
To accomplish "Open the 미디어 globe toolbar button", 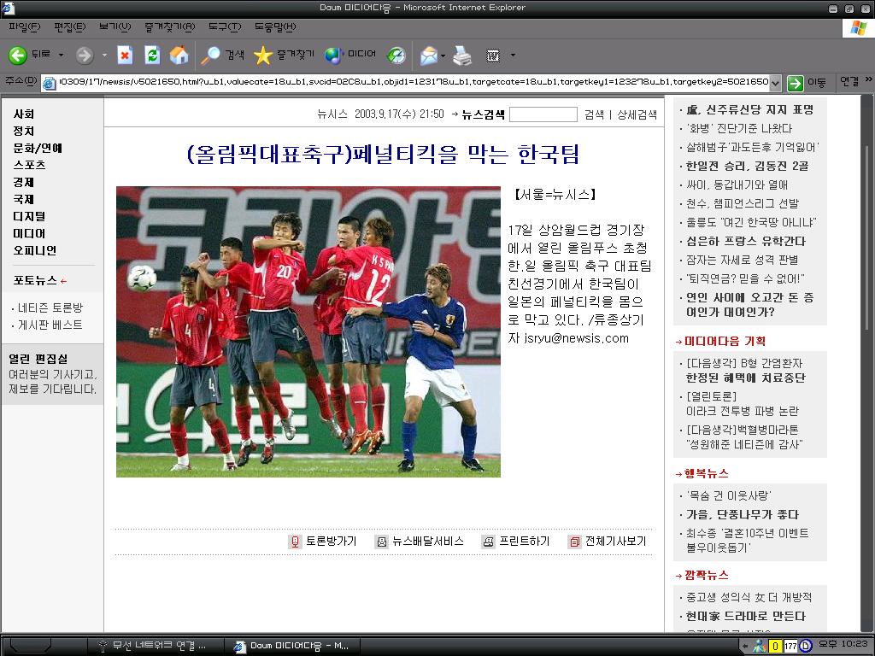I will click(349, 55).
